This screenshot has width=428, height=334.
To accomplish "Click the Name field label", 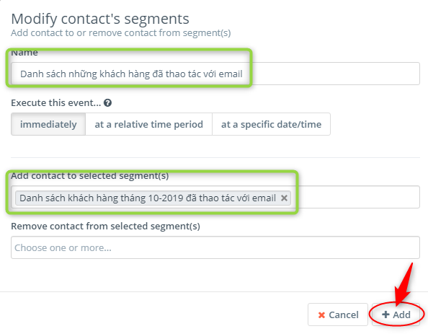I will [x=24, y=52].
